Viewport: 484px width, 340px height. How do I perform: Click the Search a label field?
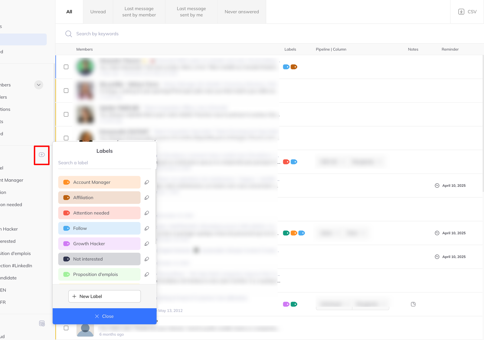click(104, 163)
